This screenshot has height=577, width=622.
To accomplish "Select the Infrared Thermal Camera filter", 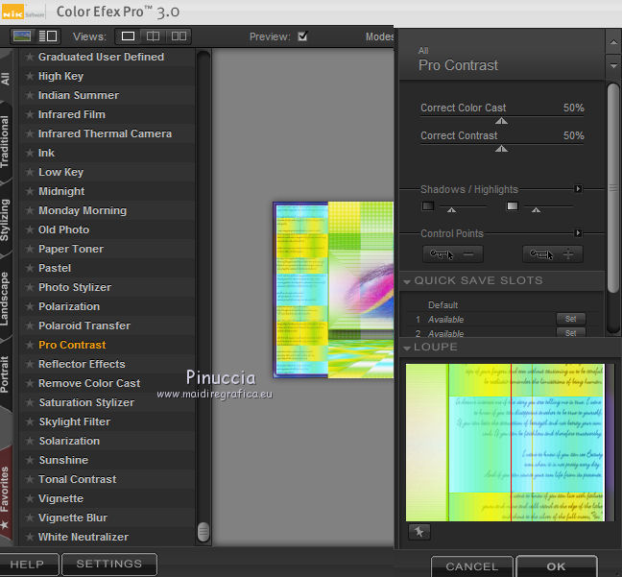I will coord(106,133).
